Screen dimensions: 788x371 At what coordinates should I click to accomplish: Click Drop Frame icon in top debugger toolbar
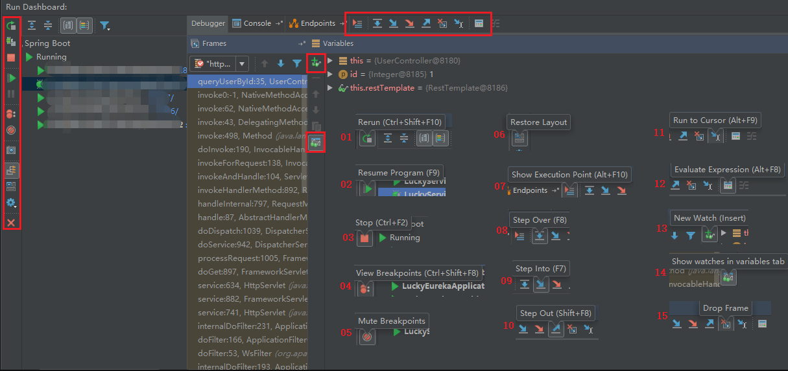[x=442, y=23]
